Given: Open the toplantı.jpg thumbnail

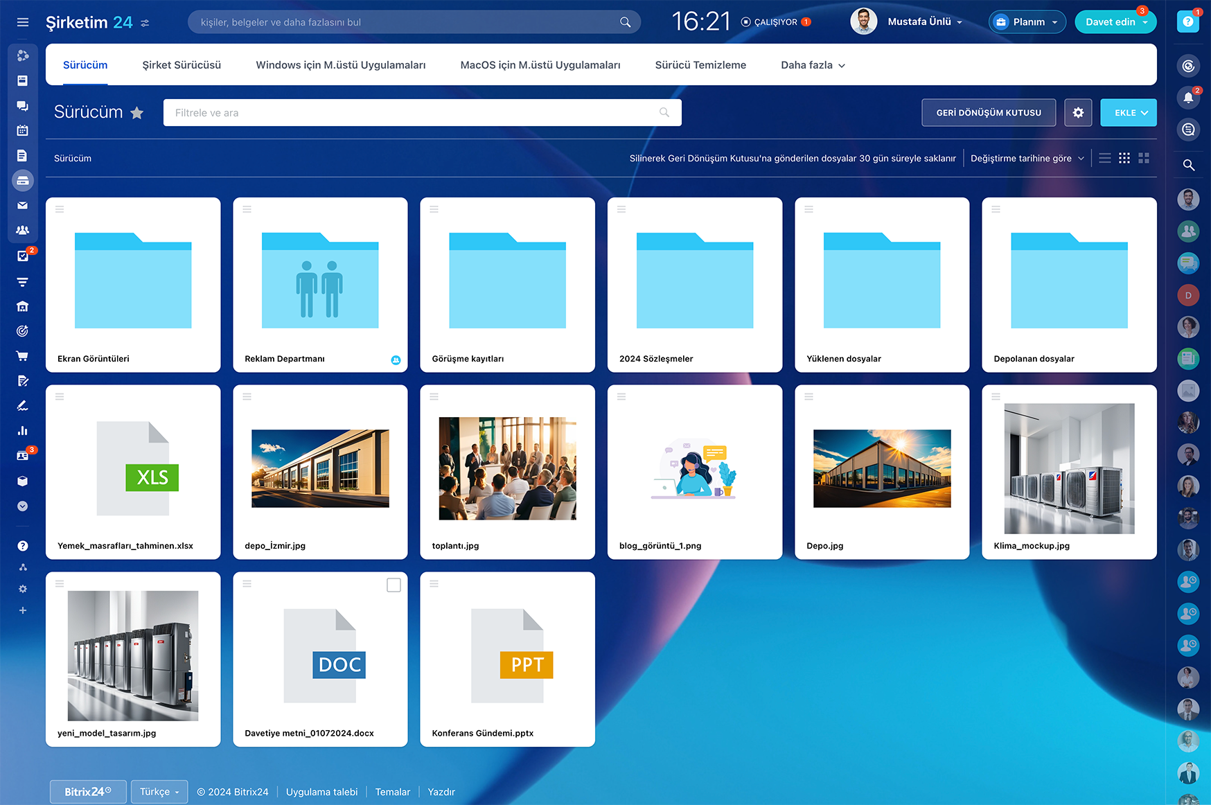Looking at the screenshot, I should click(507, 468).
